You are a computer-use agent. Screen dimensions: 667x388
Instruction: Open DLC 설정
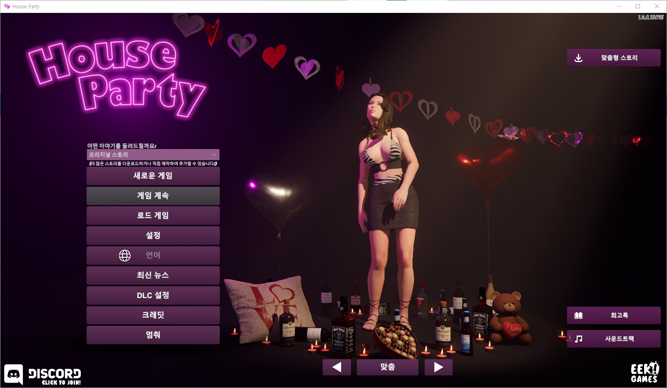click(153, 295)
